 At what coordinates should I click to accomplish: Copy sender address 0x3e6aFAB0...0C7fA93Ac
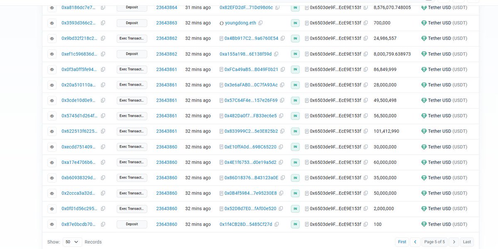coord(282,85)
